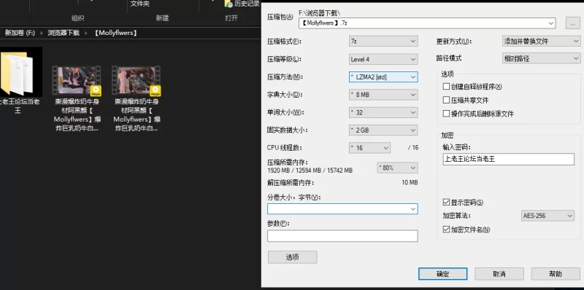Click the 选项 button
Screen dimensions: 584x290
pos(293,257)
